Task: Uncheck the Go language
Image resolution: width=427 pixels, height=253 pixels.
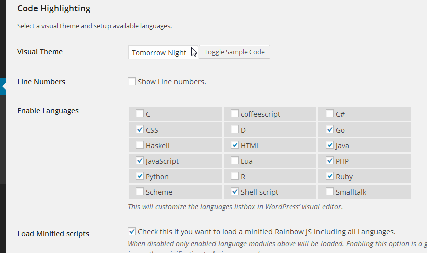Action: 330,130
